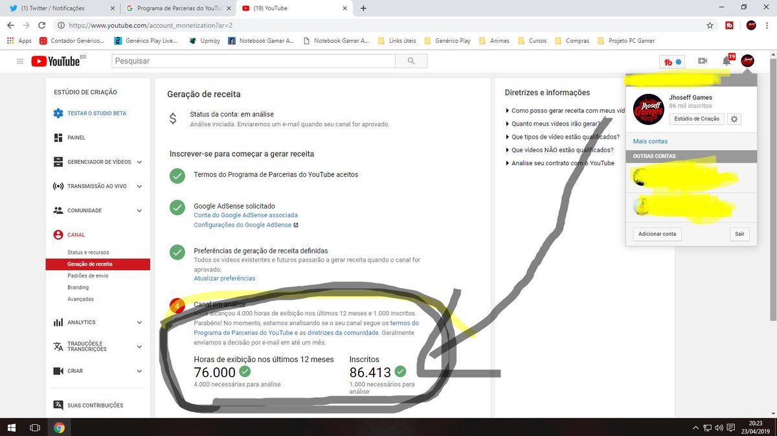Open the Cursos bookmark folder
777x436 pixels.
click(x=532, y=41)
